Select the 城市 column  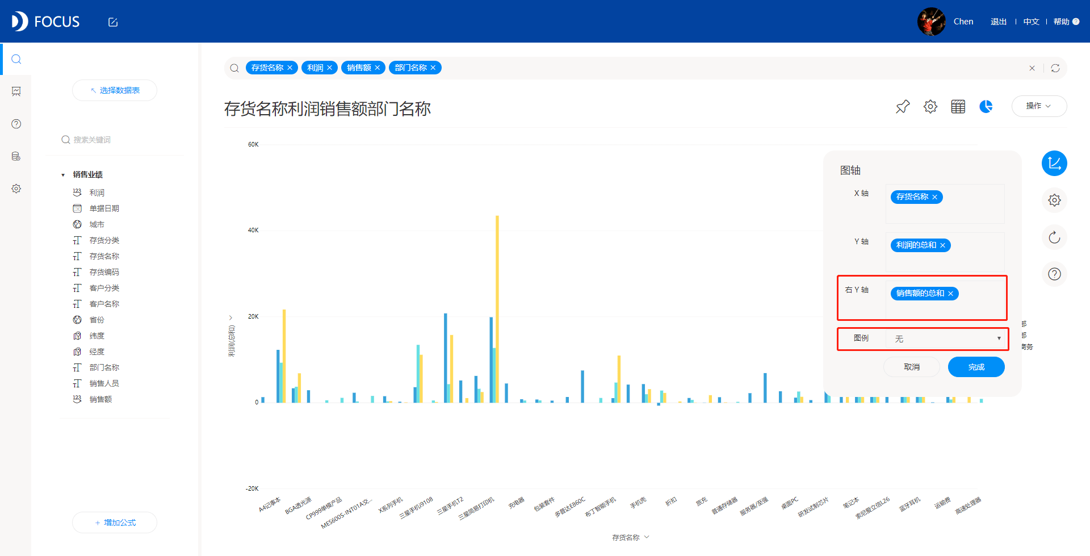pos(97,224)
